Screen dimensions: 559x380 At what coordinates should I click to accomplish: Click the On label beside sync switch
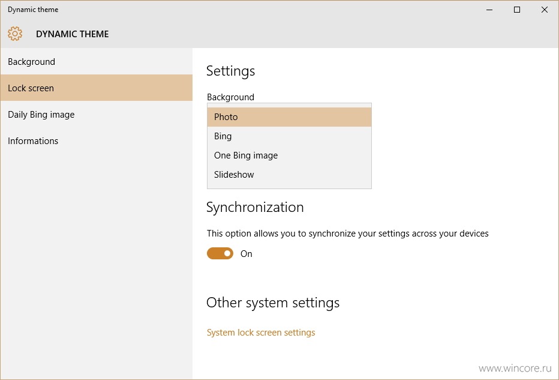[x=247, y=254]
